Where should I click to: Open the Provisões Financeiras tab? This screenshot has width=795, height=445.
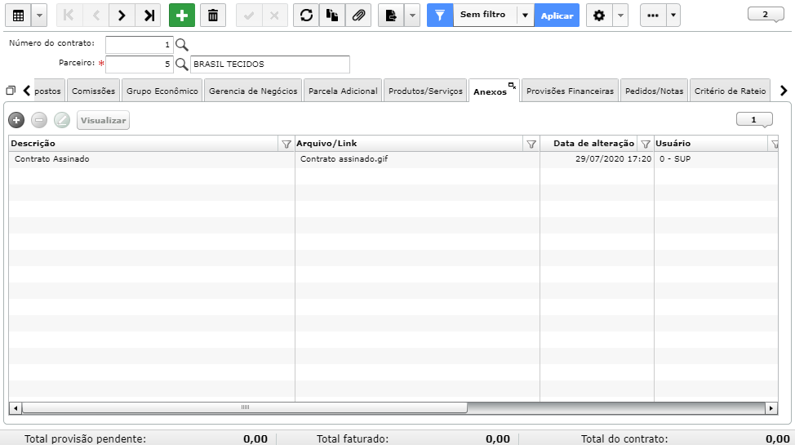pos(570,91)
